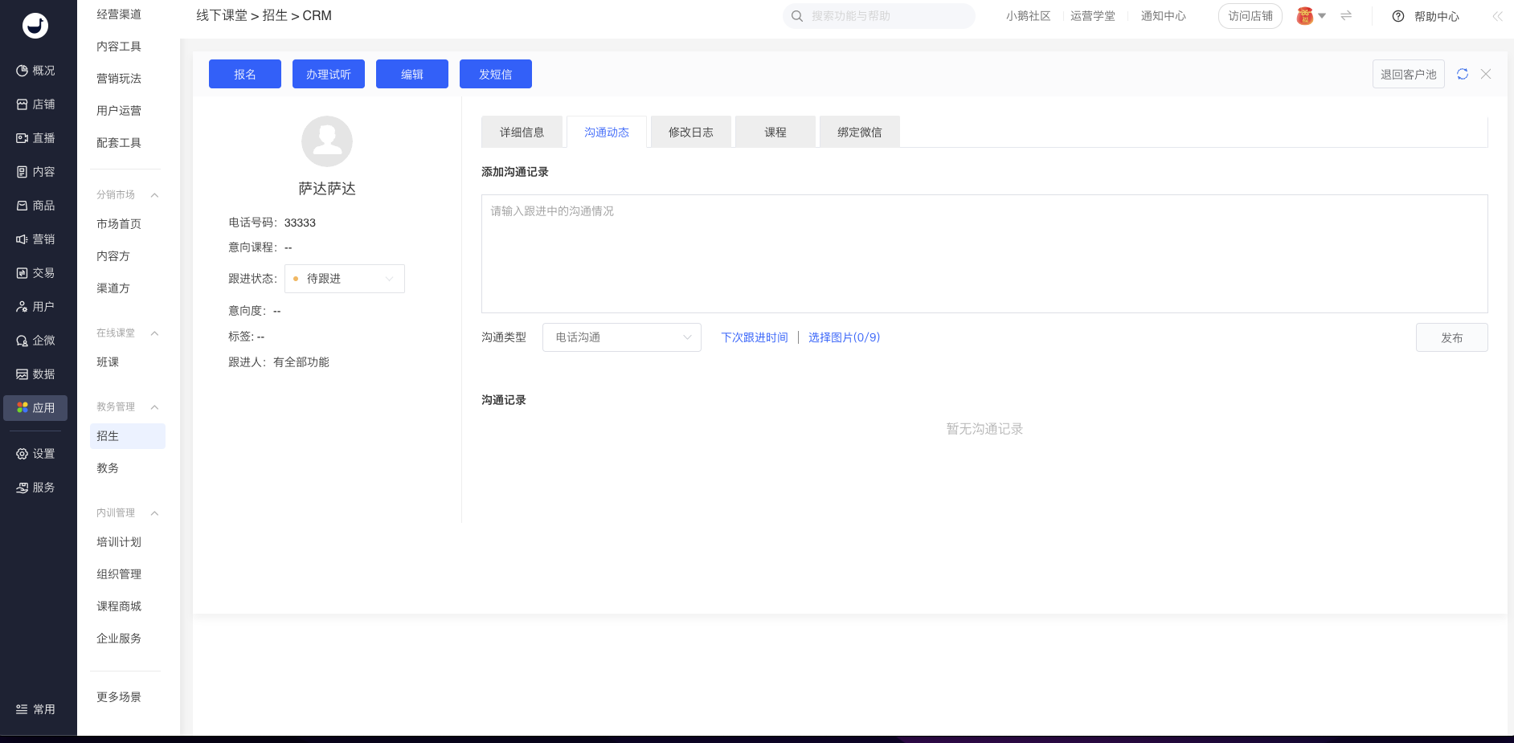Expand the 沟通类型 dropdown 电话沟通
Image resolution: width=1514 pixels, height=743 pixels.
(621, 337)
